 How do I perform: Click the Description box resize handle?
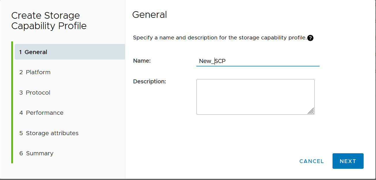click(311, 111)
